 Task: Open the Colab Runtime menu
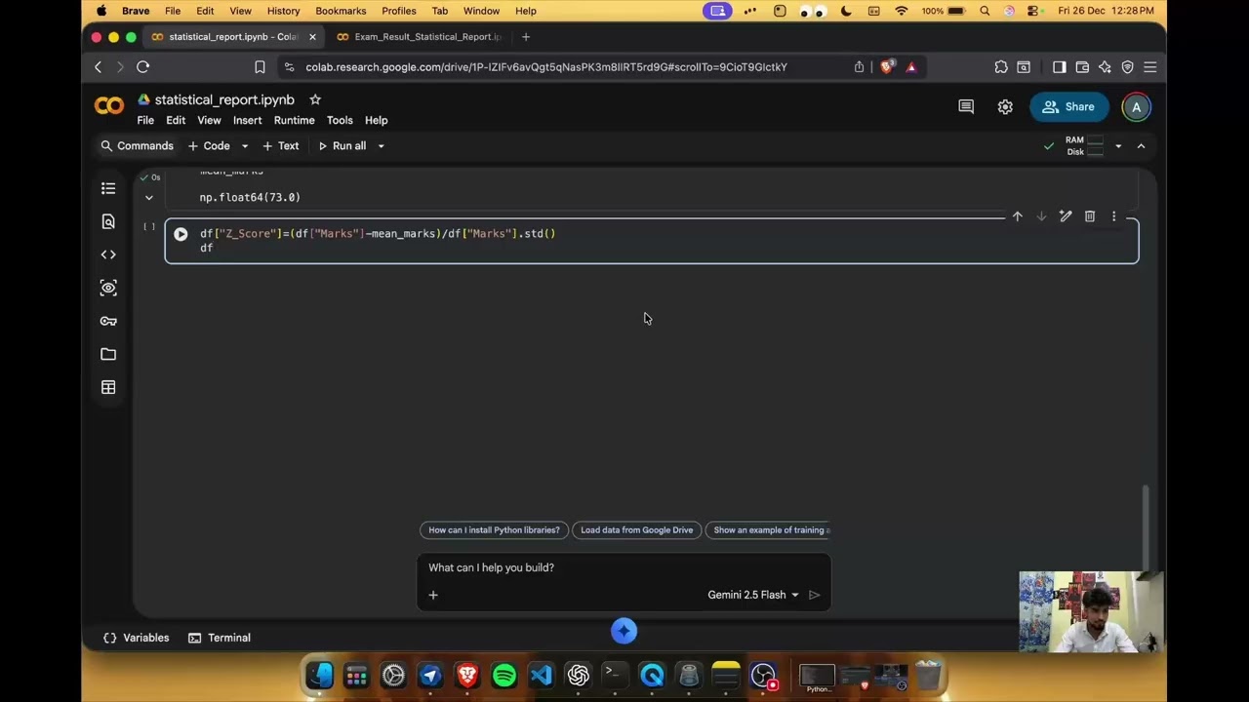[x=294, y=120]
